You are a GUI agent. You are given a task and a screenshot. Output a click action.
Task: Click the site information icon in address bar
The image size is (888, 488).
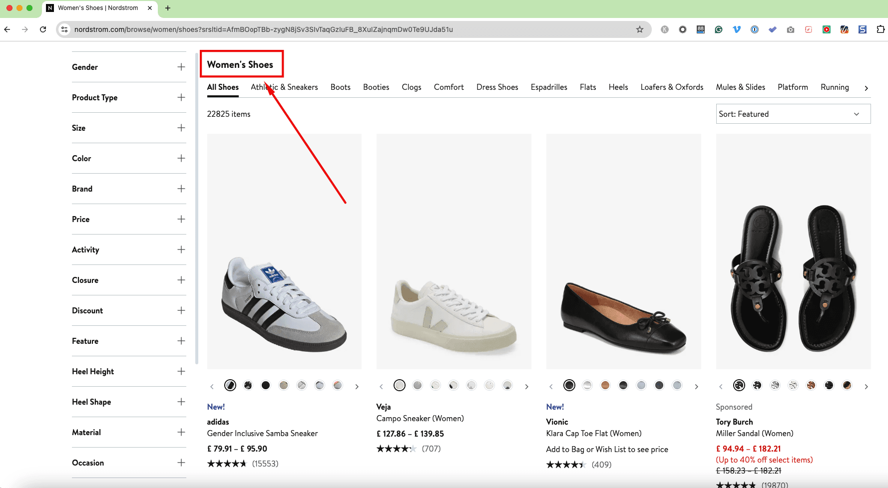(x=64, y=29)
